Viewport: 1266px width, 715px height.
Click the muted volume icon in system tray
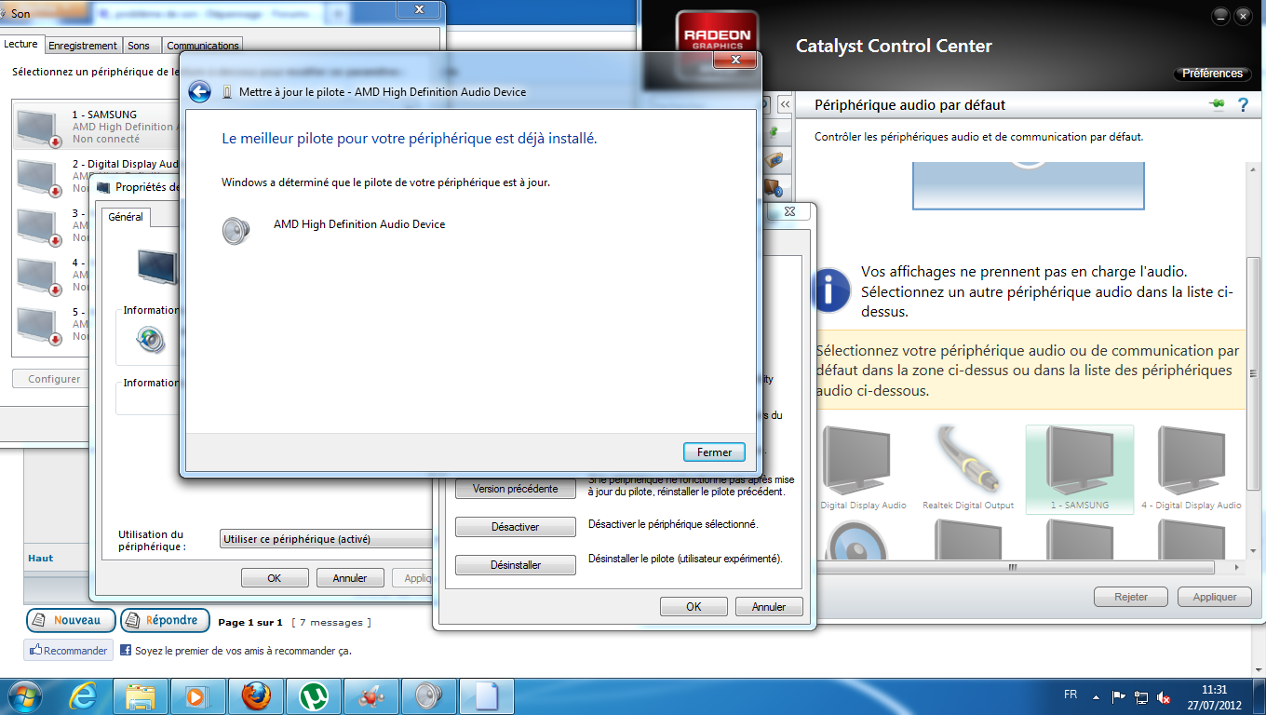(x=1164, y=696)
